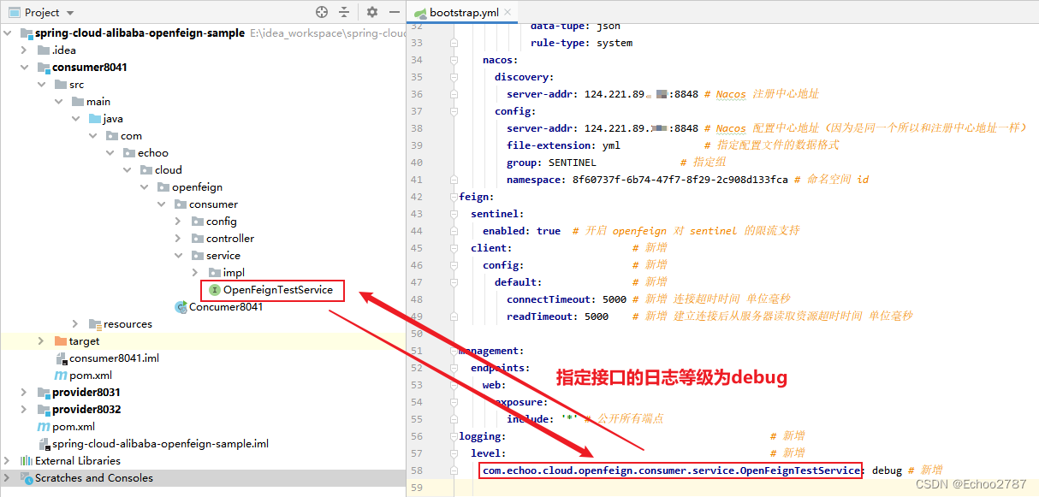Open the Project panel settings gear

click(x=371, y=12)
